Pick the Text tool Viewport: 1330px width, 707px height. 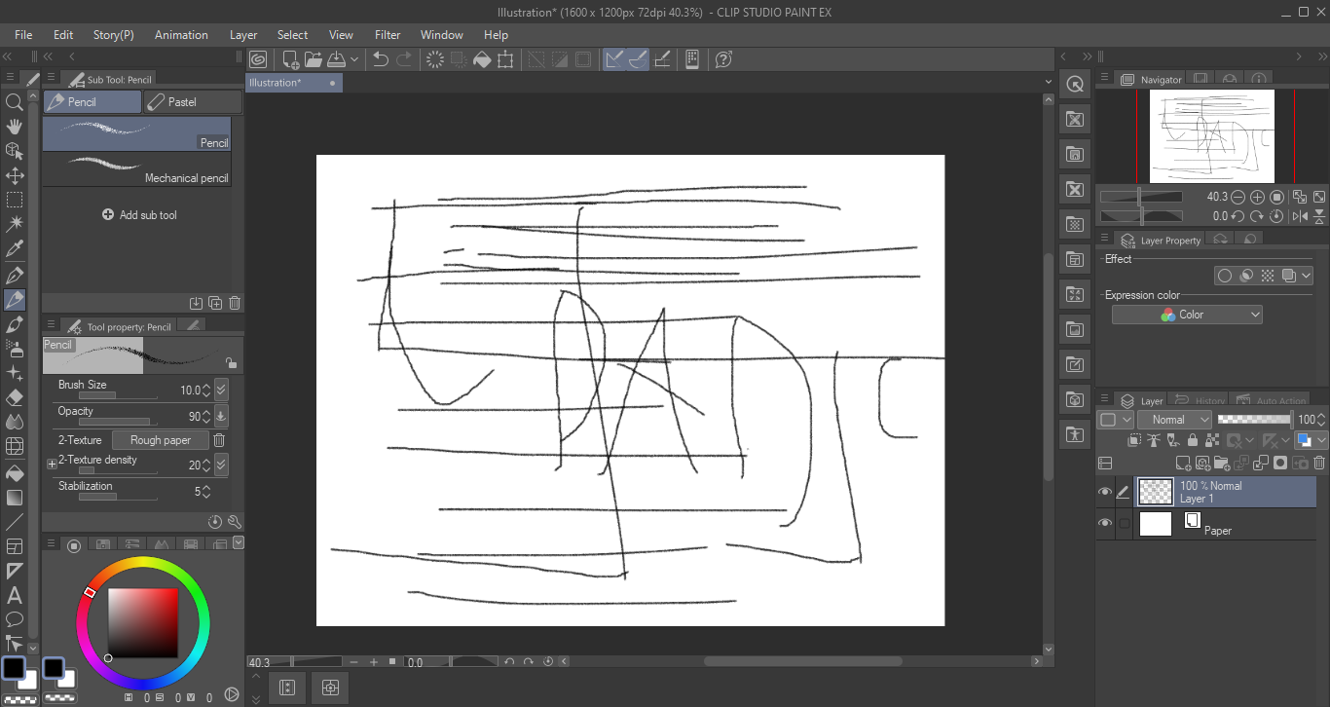coord(15,595)
